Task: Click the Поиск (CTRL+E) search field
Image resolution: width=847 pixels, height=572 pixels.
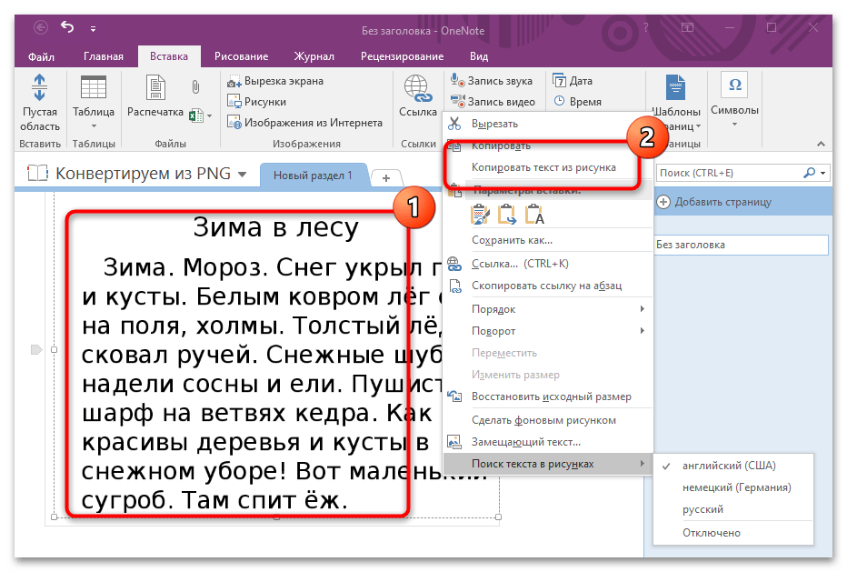Action: pyautogui.click(x=727, y=172)
